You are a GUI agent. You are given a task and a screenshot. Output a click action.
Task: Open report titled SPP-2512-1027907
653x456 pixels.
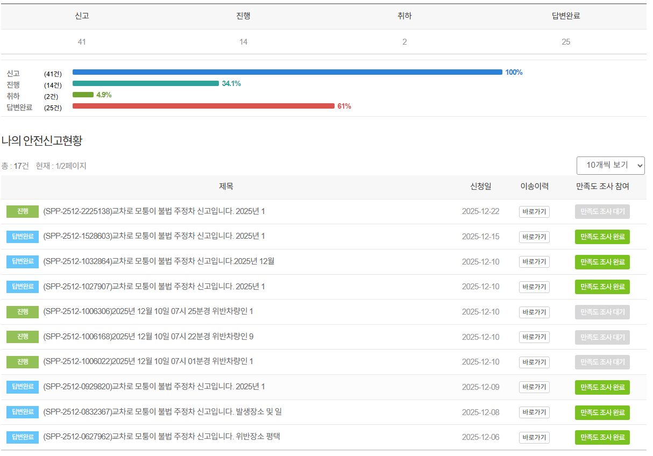154,287
